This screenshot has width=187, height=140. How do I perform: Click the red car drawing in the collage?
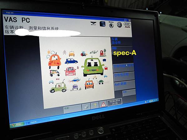point(70,71)
